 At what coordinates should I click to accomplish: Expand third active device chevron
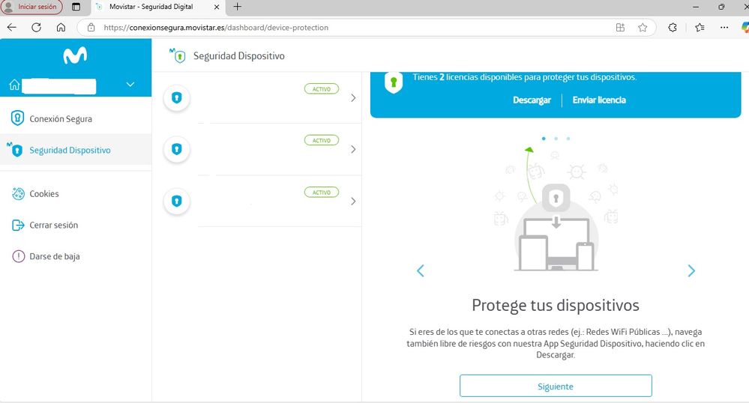353,201
